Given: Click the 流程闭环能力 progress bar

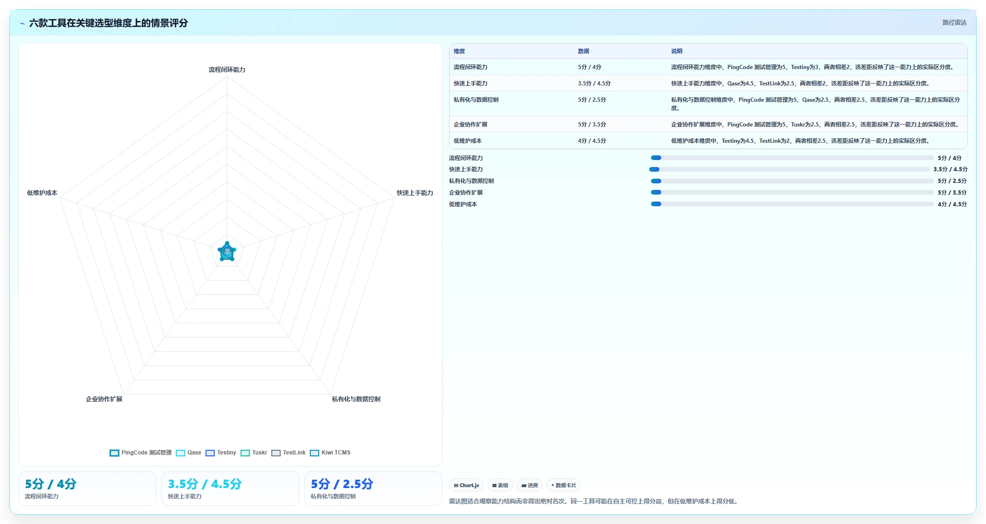Looking at the screenshot, I should pos(792,158).
